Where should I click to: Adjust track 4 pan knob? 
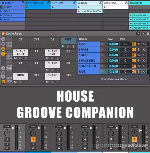coord(85,133)
